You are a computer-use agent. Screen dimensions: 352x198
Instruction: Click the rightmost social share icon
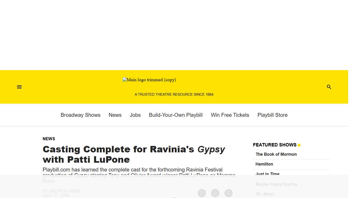(x=228, y=193)
